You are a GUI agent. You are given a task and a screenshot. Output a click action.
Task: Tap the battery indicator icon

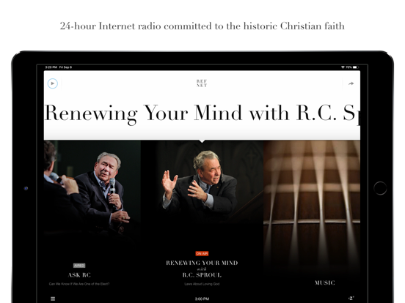coord(356,67)
